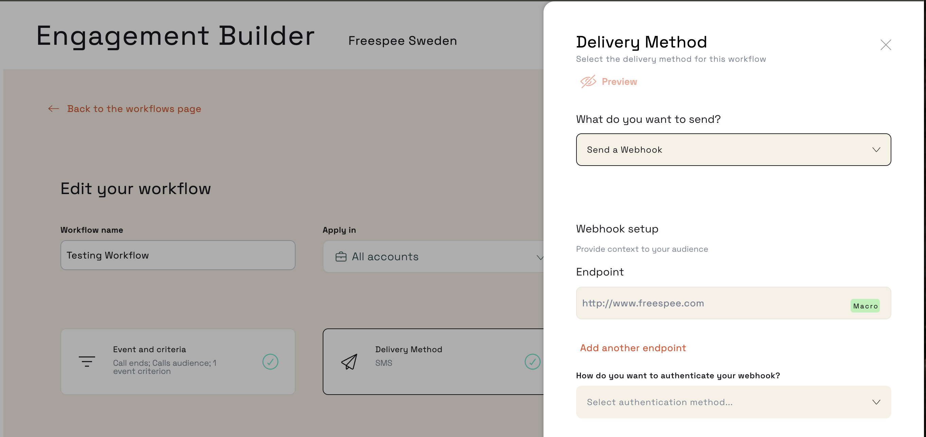
Task: Click the back arrow icon
Action: [54, 109]
